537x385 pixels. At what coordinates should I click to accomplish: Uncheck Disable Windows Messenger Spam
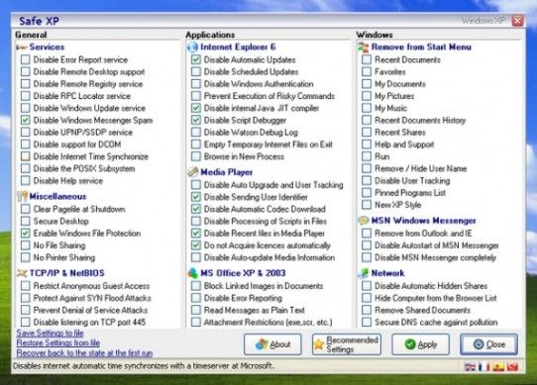coord(26,120)
